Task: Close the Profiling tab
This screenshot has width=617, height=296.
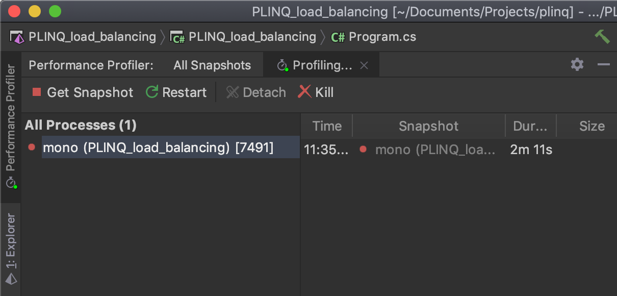Action: [x=364, y=65]
